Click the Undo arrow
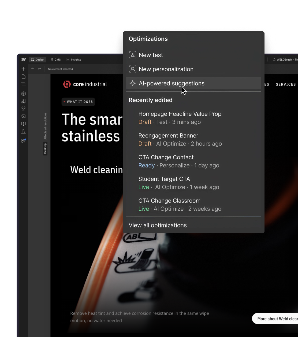The width and height of the screenshot is (298, 337). click(33, 69)
